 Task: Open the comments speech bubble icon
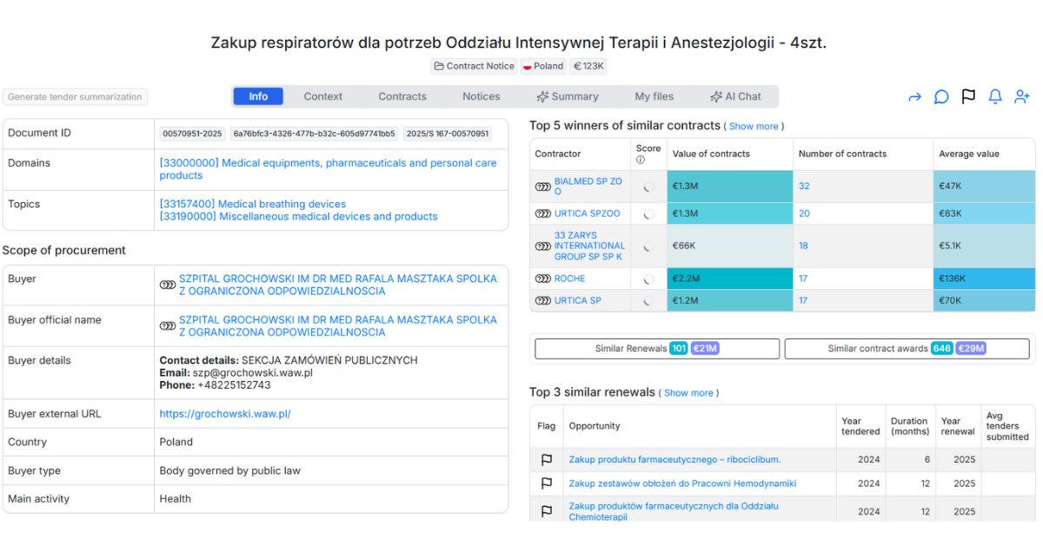pyautogui.click(x=941, y=97)
